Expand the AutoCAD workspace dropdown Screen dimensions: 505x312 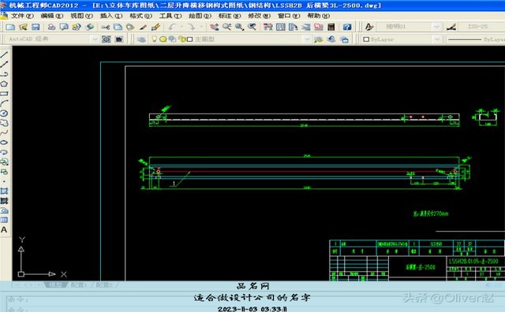click(95, 39)
